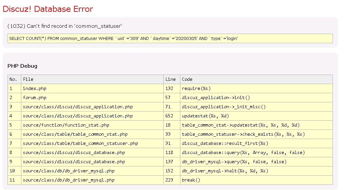Screen dimensions: 345x190
Task: Select 'table_common_stat.php' file cell
Action: 92,134
